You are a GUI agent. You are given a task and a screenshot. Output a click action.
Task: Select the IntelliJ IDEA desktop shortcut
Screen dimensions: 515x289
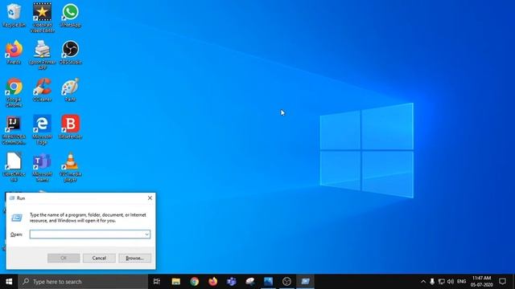(x=14, y=130)
